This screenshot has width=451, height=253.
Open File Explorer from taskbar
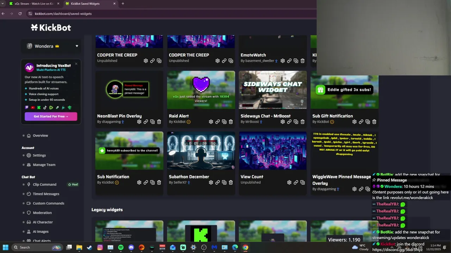[79, 247]
